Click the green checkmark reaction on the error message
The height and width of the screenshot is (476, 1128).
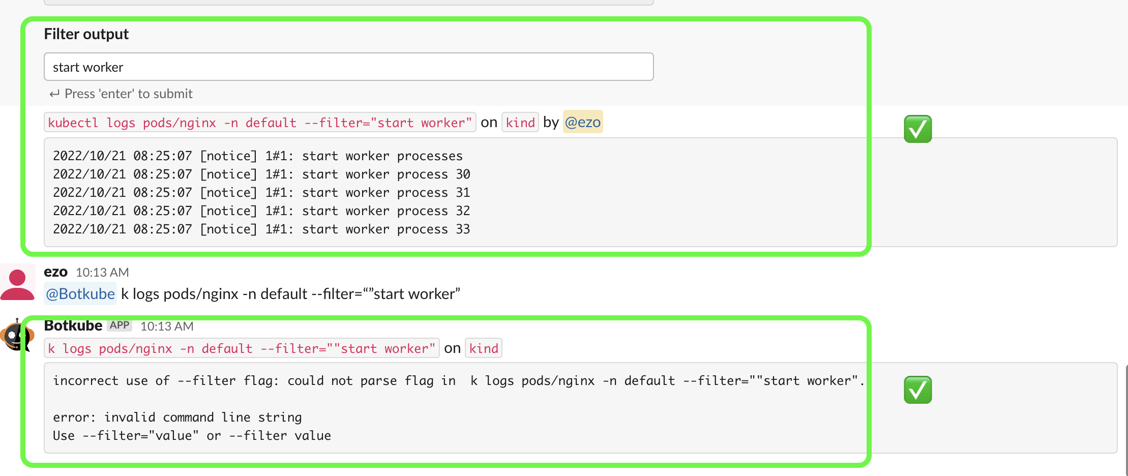coord(917,389)
